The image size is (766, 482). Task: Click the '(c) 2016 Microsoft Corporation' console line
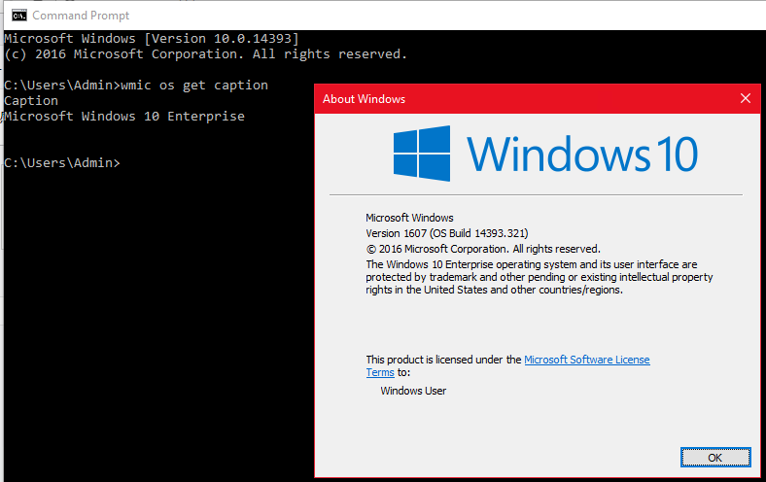coord(205,54)
